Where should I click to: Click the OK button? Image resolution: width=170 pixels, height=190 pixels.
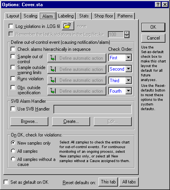153,27
